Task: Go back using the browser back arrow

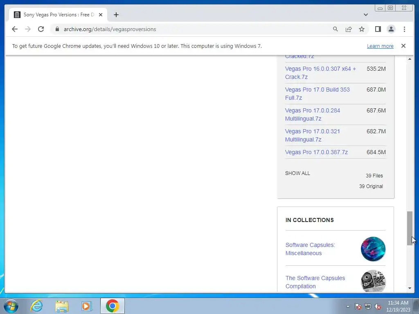Action: [15, 29]
